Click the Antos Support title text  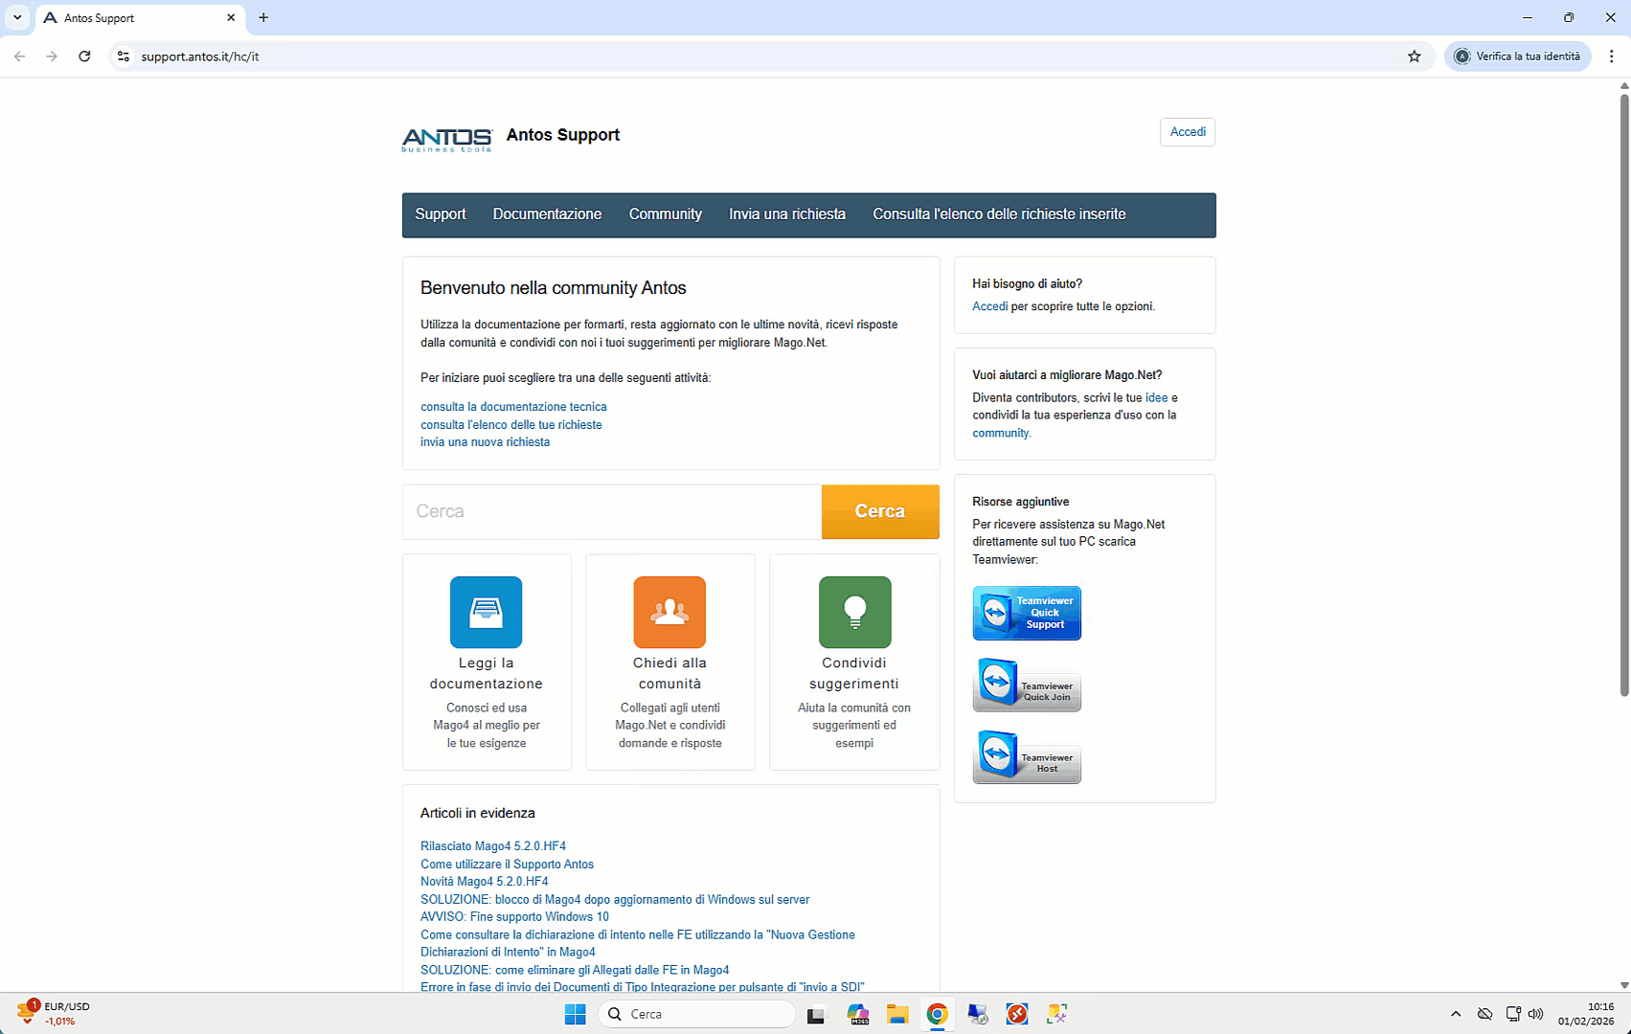coord(563,135)
